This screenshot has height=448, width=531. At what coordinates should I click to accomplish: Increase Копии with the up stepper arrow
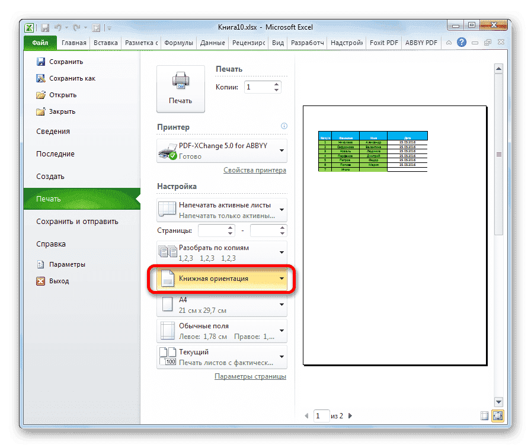click(276, 84)
